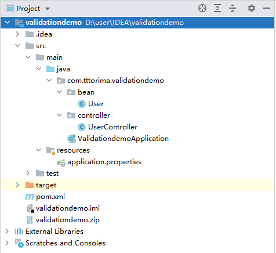Screen dimensions: 276x253
Task: Click the Scratches and Consoles icon
Action: pos(19,243)
